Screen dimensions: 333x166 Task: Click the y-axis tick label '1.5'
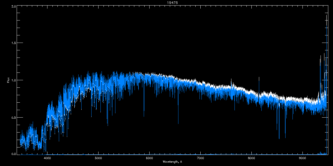click(x=13, y=43)
